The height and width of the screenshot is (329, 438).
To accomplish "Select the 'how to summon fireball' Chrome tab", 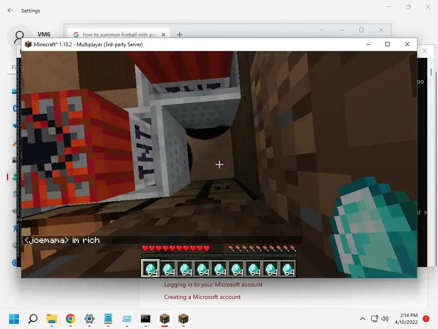I will (x=118, y=34).
